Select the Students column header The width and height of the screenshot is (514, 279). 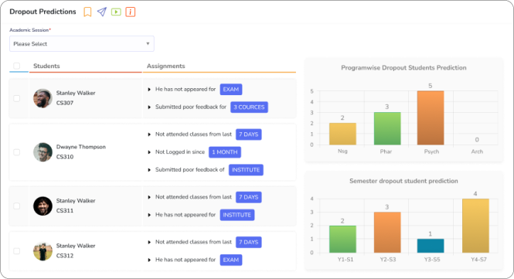46,66
